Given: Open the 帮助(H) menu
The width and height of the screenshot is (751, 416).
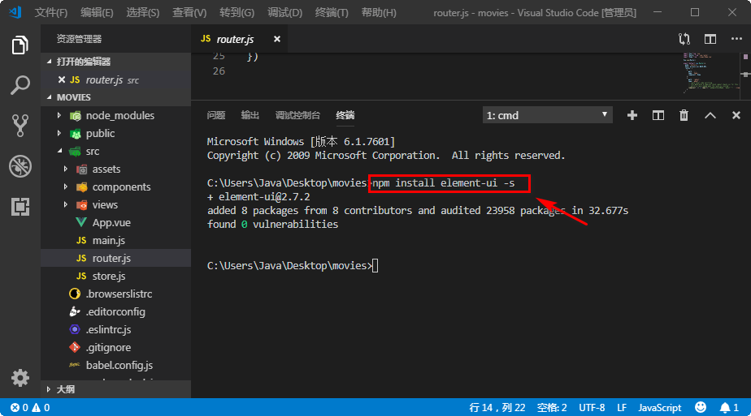Looking at the screenshot, I should pos(379,12).
